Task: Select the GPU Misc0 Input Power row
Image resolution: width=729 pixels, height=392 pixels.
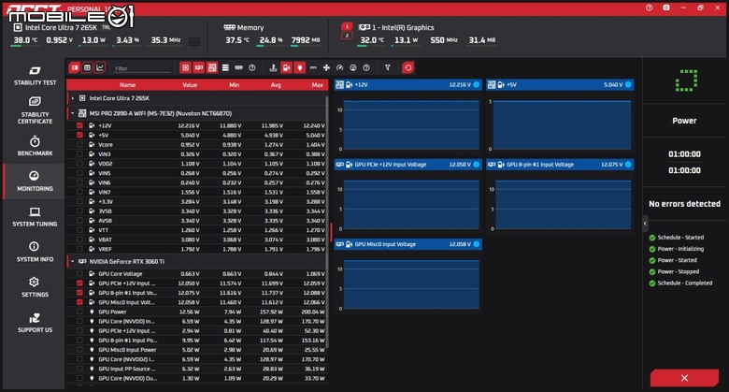Action: (x=197, y=350)
